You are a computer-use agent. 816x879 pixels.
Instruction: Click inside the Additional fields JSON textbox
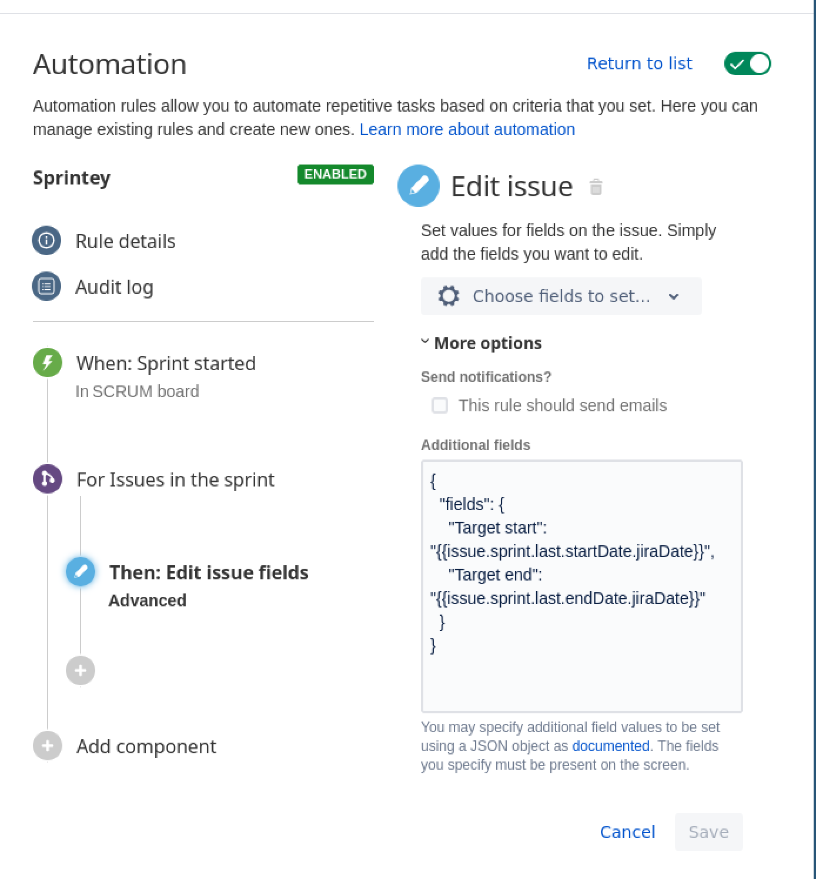[581, 676]
